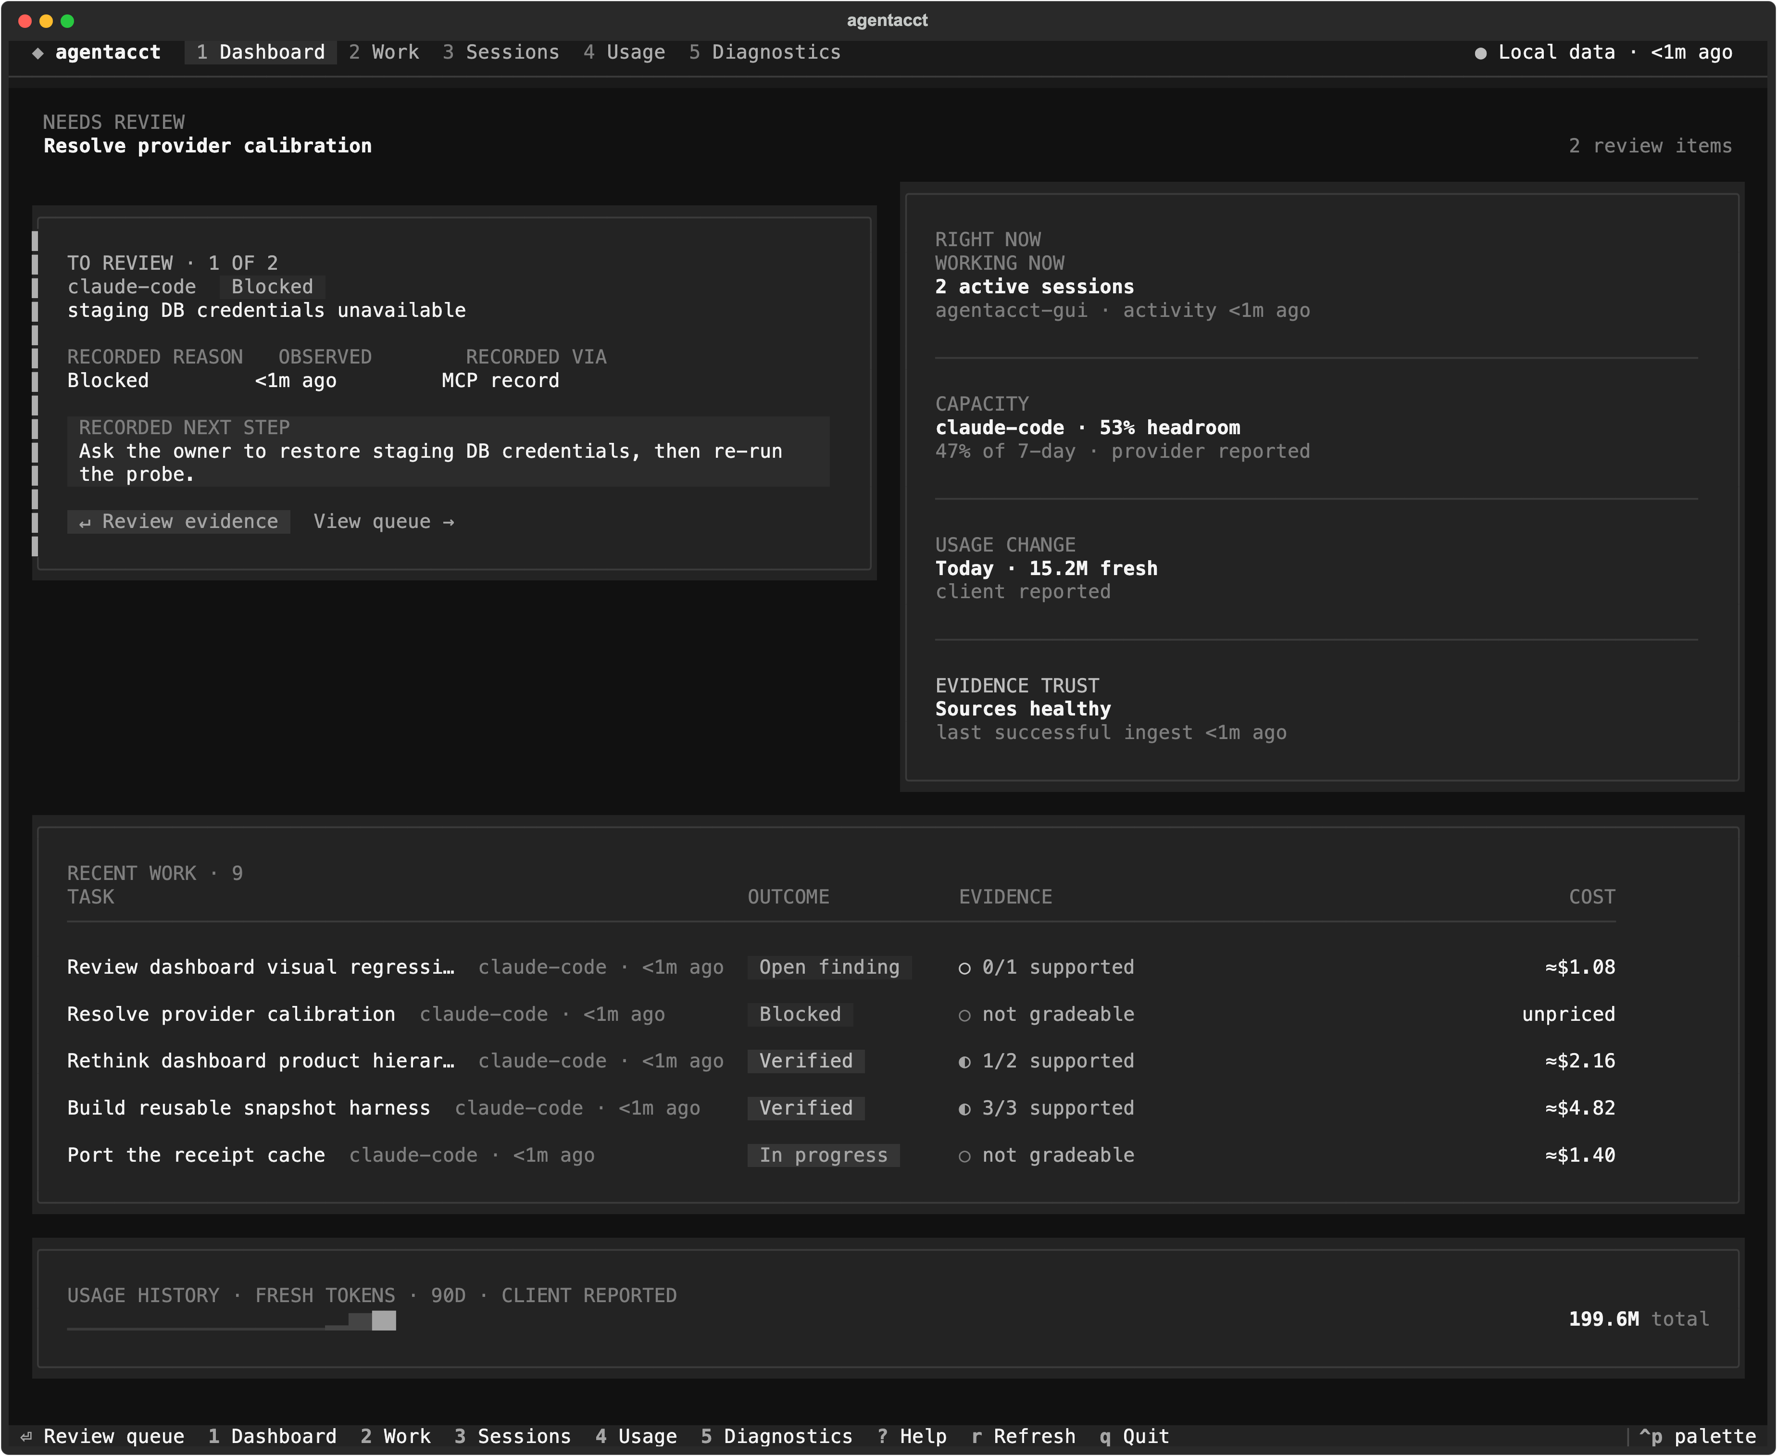Click the Recorded next step text box
1777x1456 pixels.
coord(449,451)
